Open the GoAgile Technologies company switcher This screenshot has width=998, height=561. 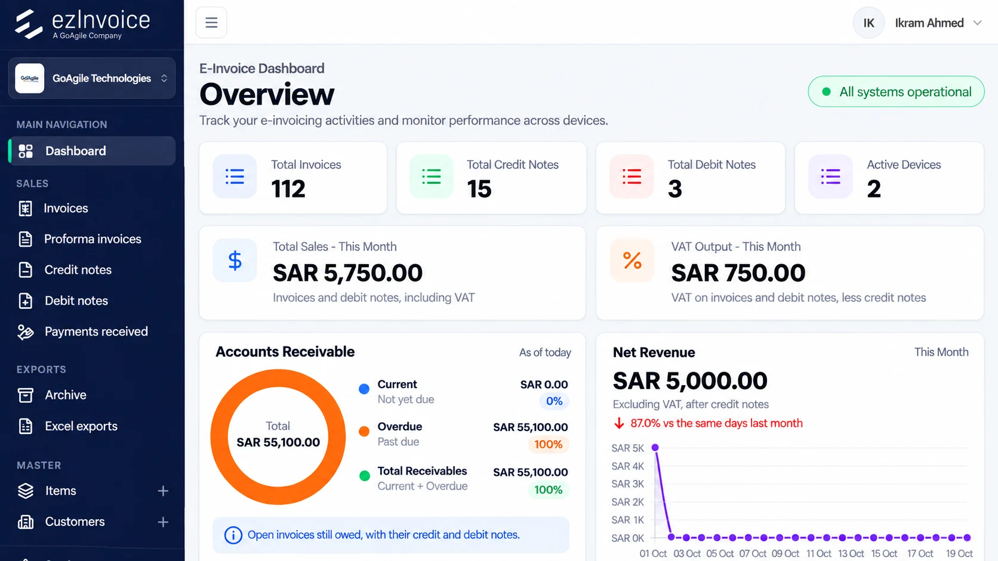(x=92, y=78)
